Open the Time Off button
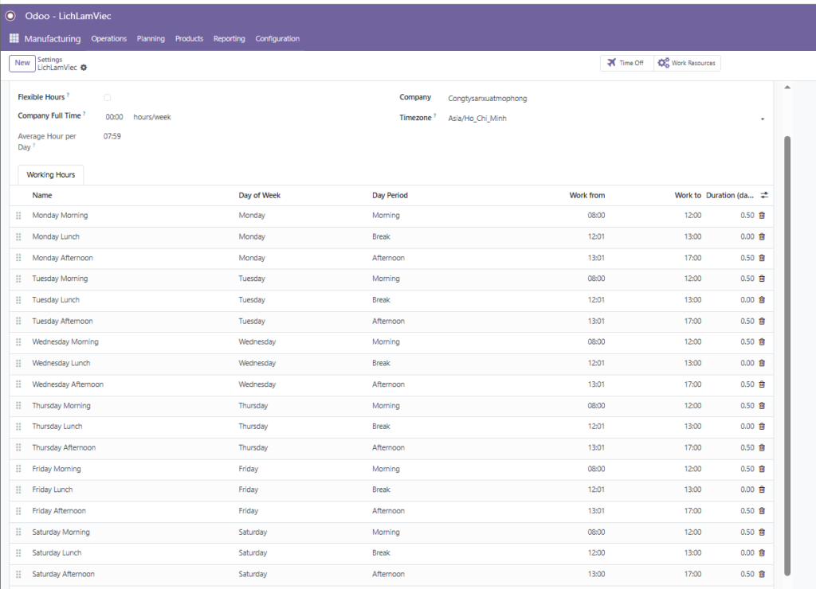Screen dimensions: 816x589 [x=626, y=63]
